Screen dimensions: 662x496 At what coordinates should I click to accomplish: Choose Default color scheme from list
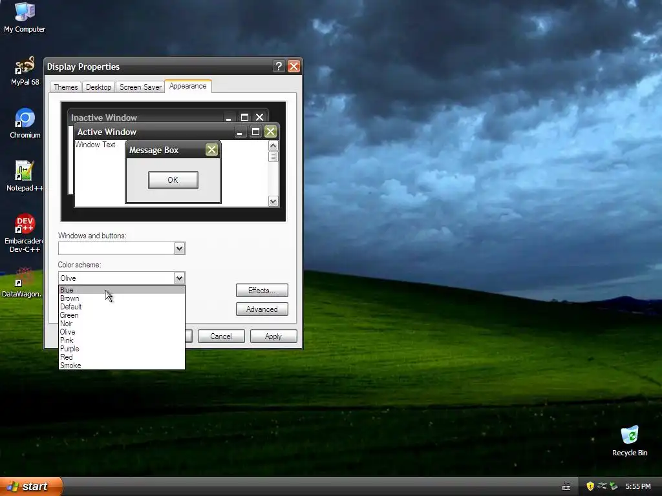[122, 307]
